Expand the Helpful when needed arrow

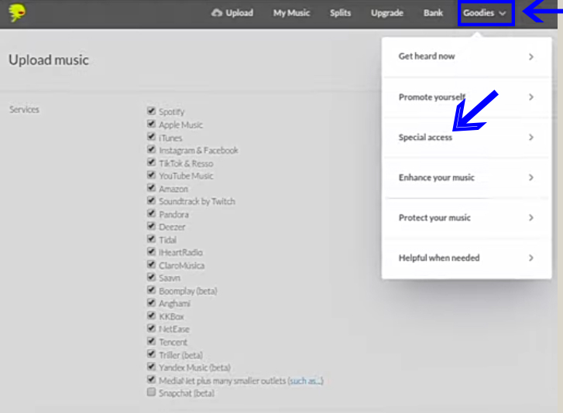click(x=531, y=258)
